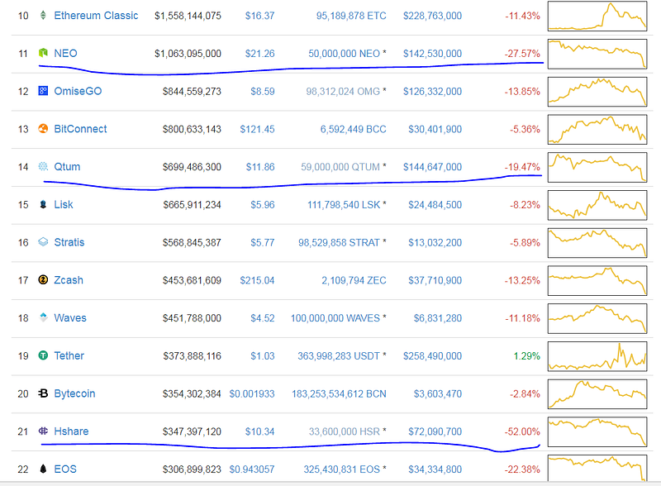Click the NEO coin icon
The height and width of the screenshot is (486, 661).
click(x=43, y=53)
